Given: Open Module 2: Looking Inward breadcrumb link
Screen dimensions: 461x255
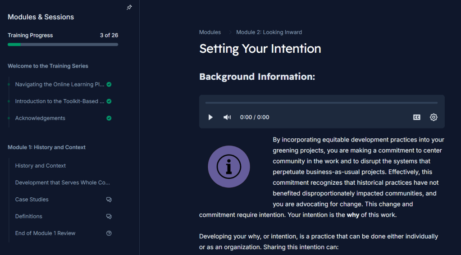Looking at the screenshot, I should click(269, 32).
